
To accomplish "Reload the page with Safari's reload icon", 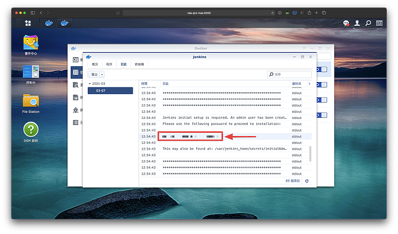I will tap(273, 13).
